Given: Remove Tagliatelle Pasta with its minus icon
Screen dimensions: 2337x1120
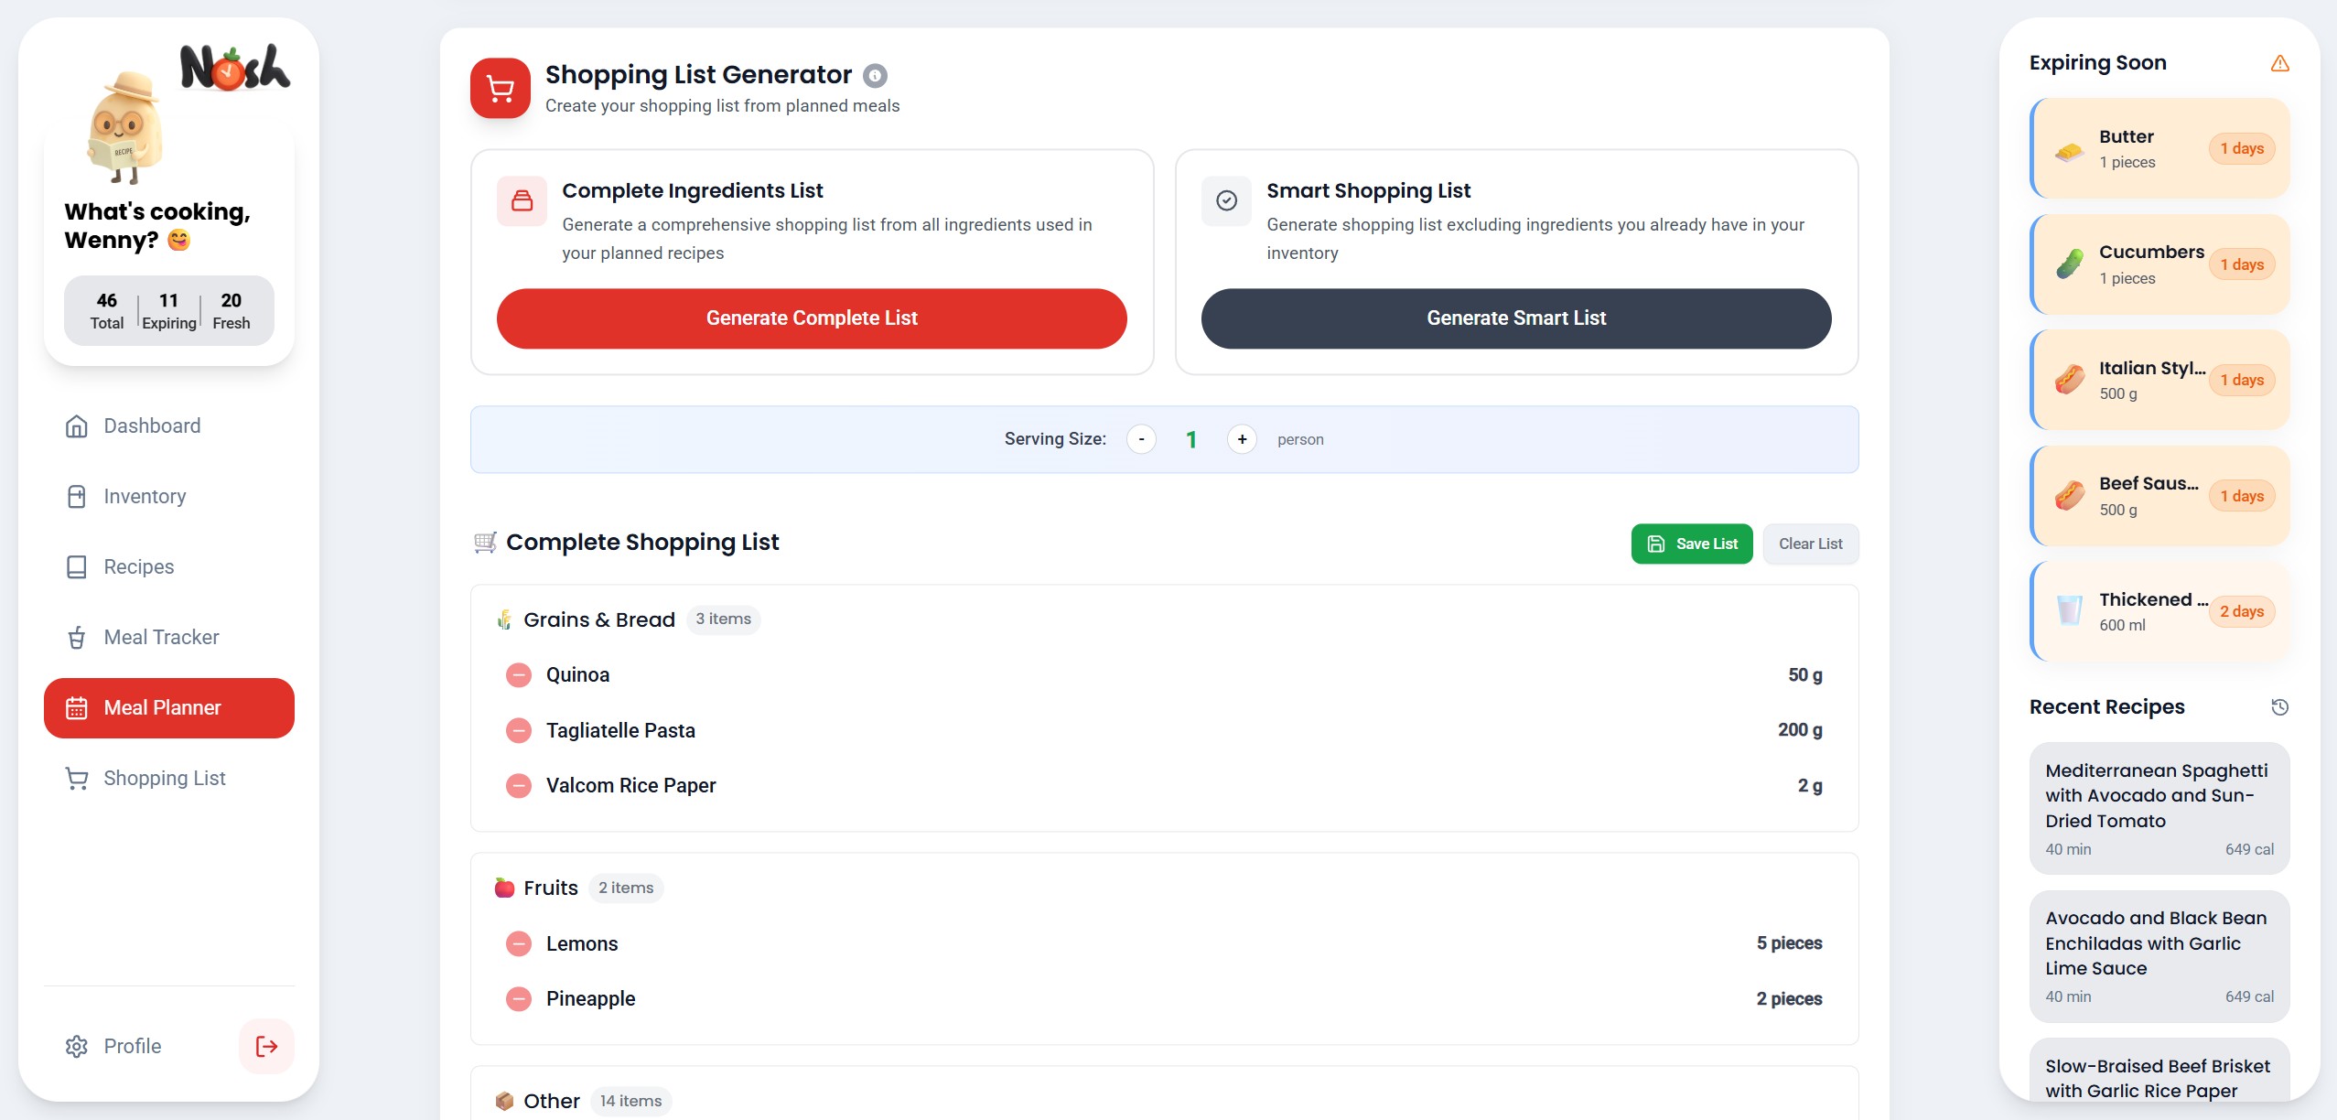Looking at the screenshot, I should [519, 730].
